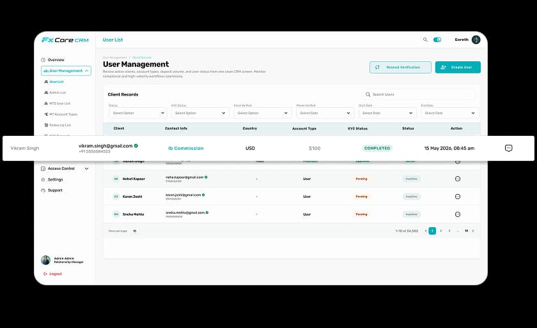Click the Contact Info column header
537x328 pixels.
pos(176,128)
